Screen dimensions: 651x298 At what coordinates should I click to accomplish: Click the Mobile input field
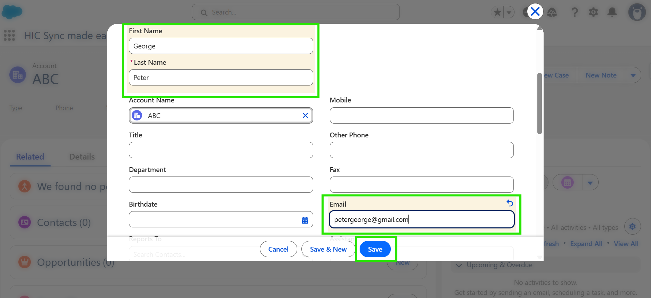pos(422,116)
